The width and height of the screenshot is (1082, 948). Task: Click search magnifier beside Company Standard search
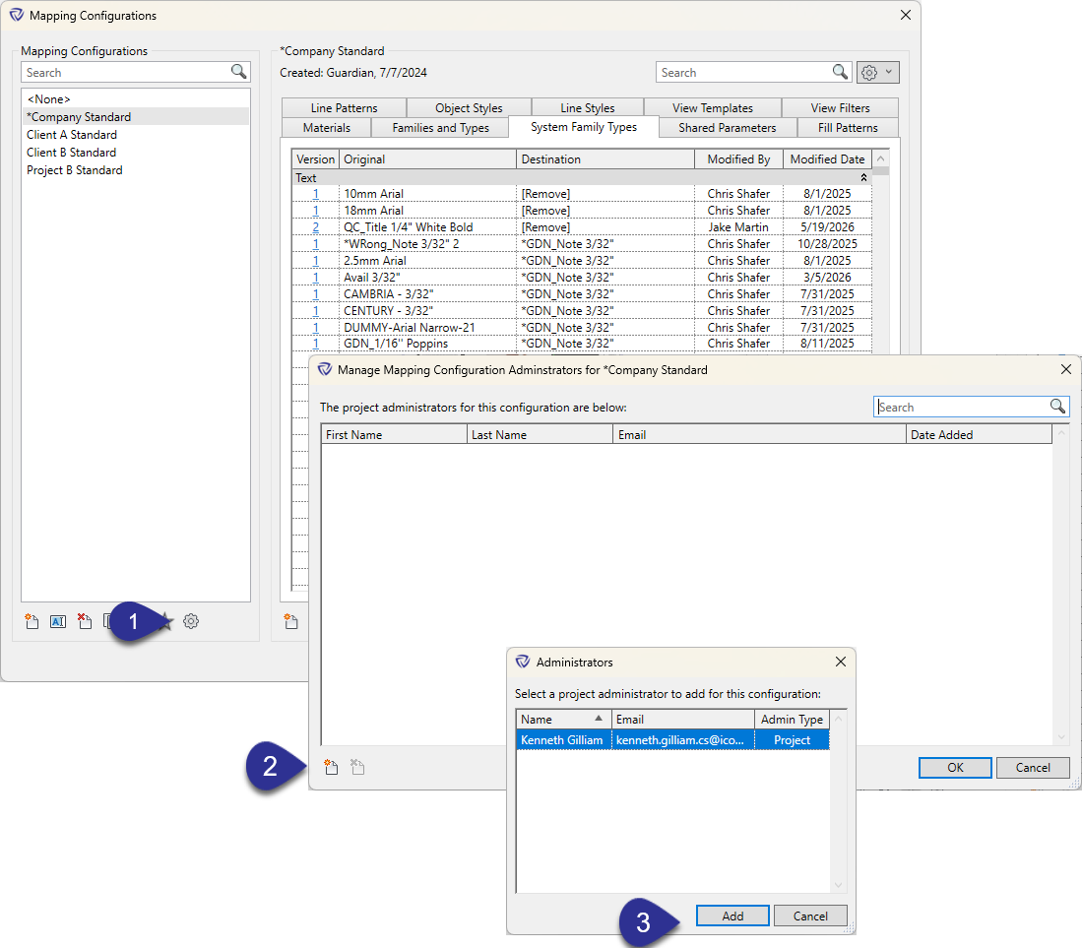(841, 72)
